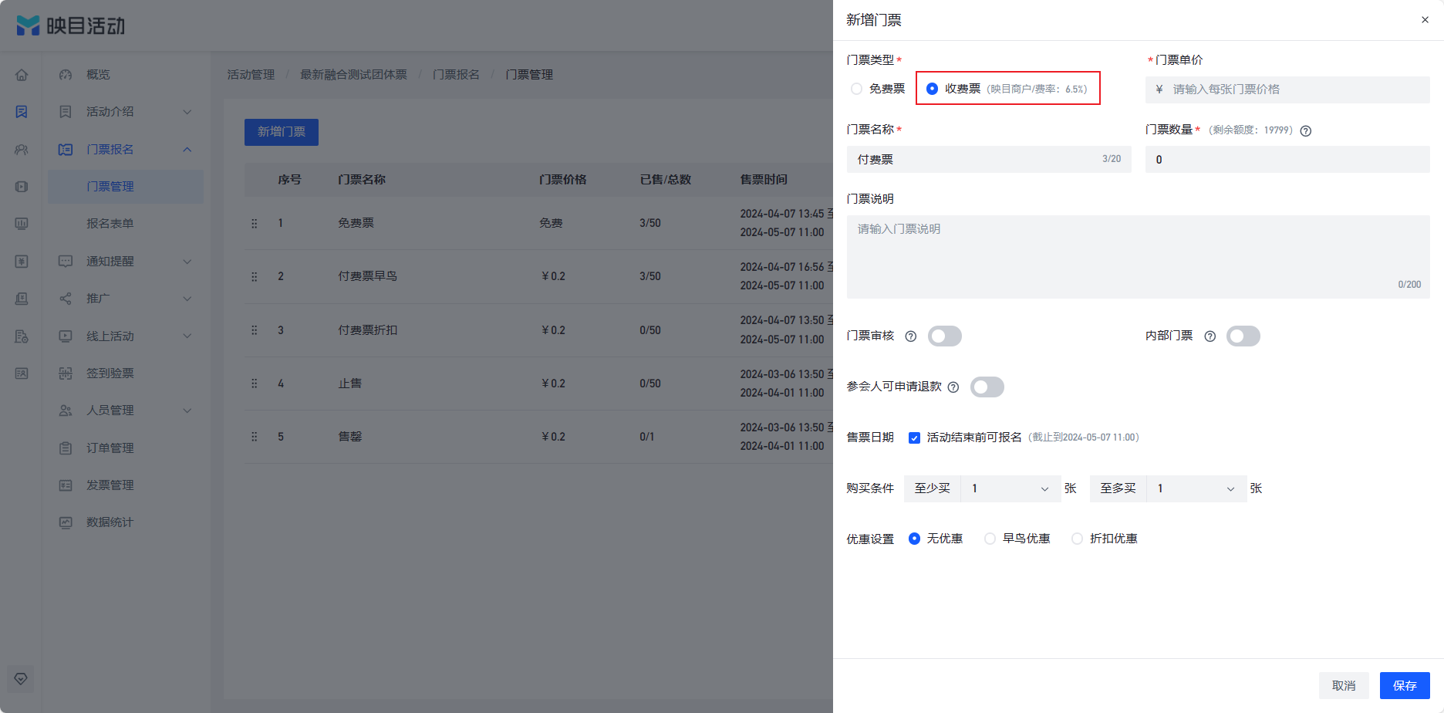Image resolution: width=1444 pixels, height=713 pixels.
Task: Click help icon next to 内部门票
Action: point(1210,336)
